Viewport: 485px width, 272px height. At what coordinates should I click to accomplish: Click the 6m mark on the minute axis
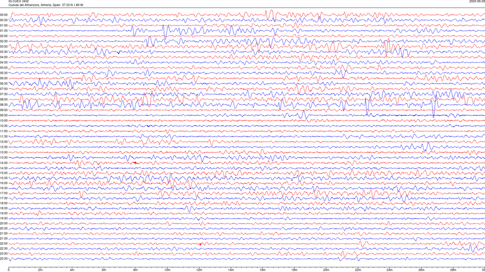tap(104, 270)
